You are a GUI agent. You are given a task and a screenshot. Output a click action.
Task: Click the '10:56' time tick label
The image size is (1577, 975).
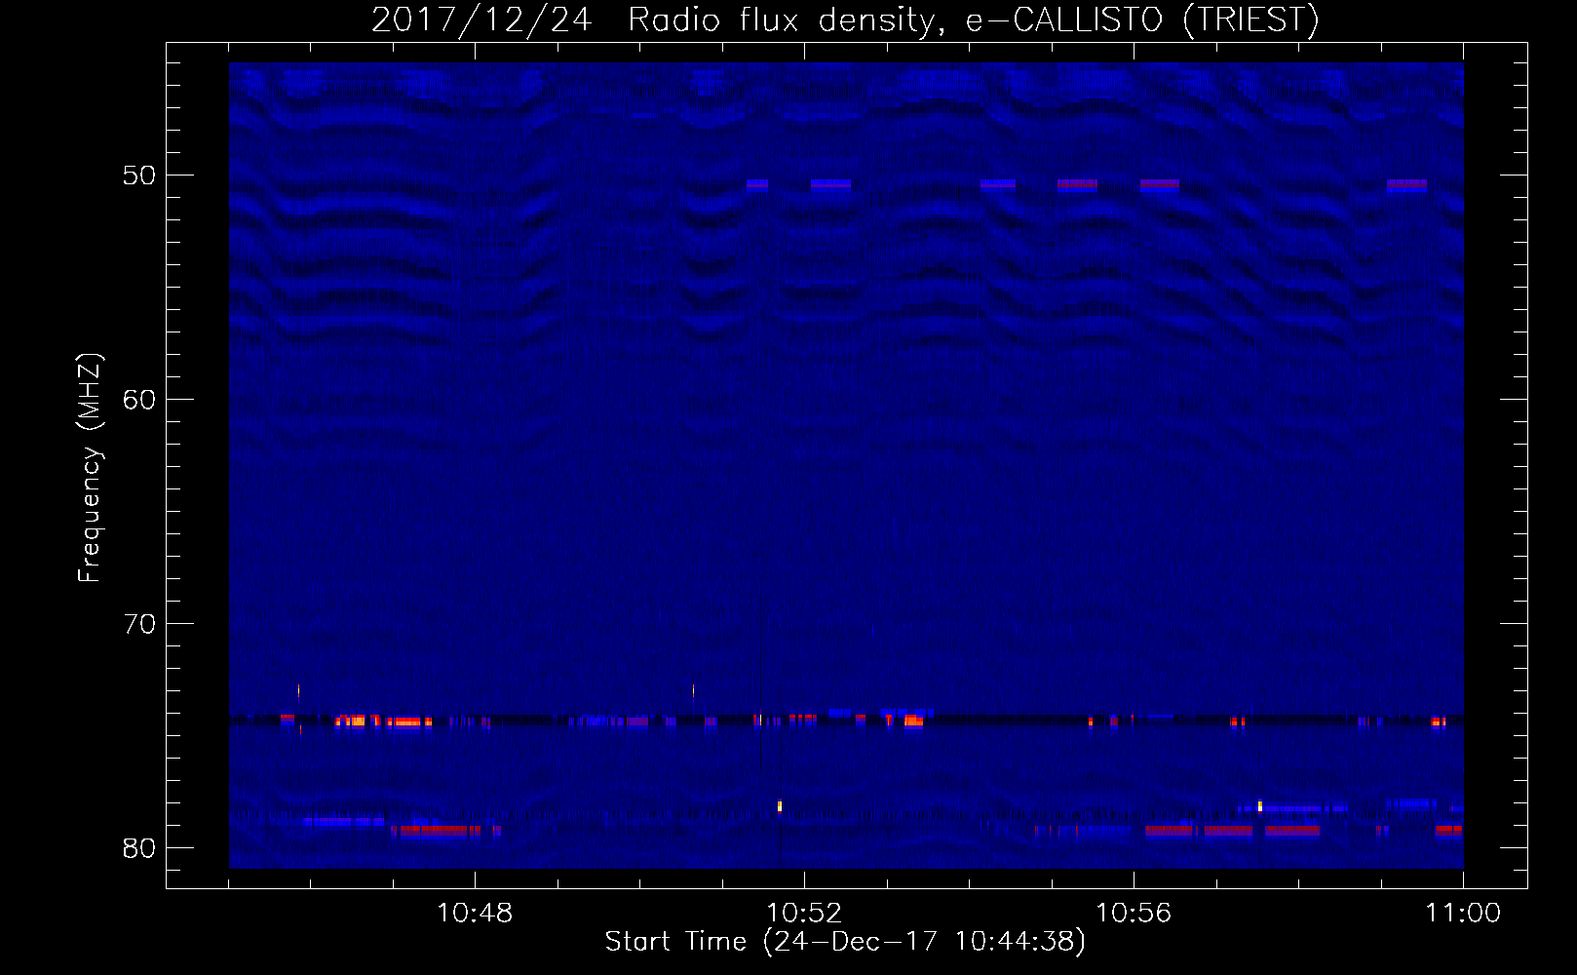1134,914
